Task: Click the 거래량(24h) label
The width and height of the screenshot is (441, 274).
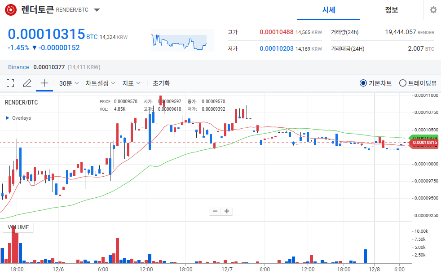Action: click(x=344, y=32)
